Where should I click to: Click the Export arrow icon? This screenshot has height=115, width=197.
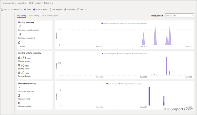12,10
